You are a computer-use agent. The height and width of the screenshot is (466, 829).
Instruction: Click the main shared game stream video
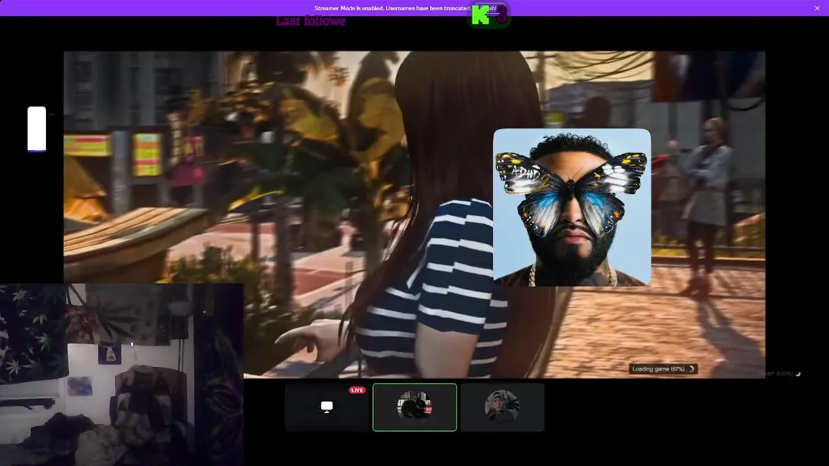coord(414,214)
